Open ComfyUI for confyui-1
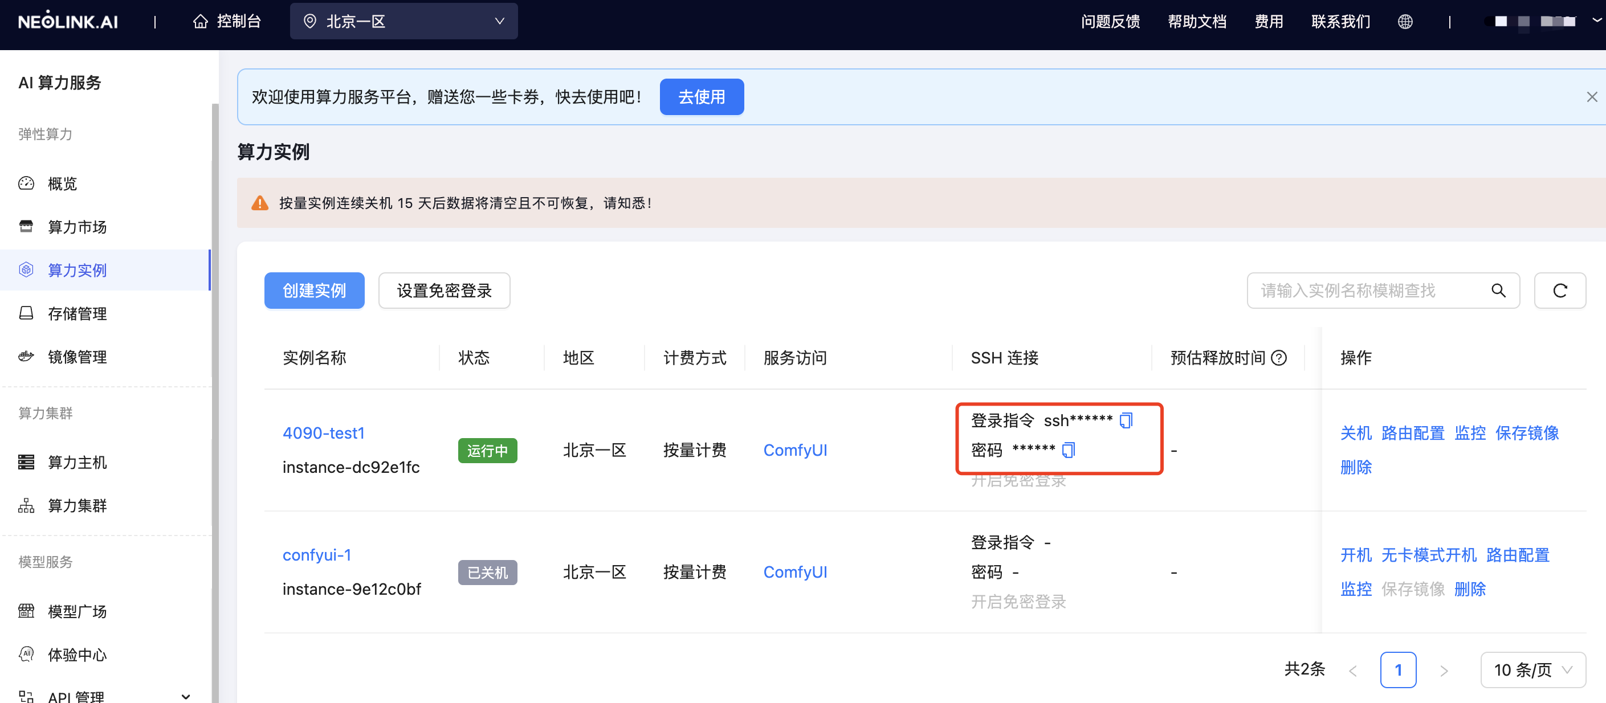 tap(795, 572)
